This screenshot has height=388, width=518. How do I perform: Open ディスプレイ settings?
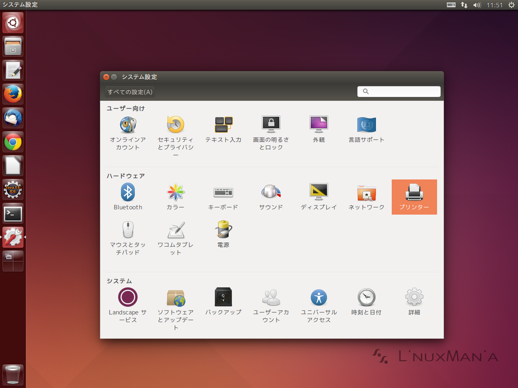[x=319, y=197]
